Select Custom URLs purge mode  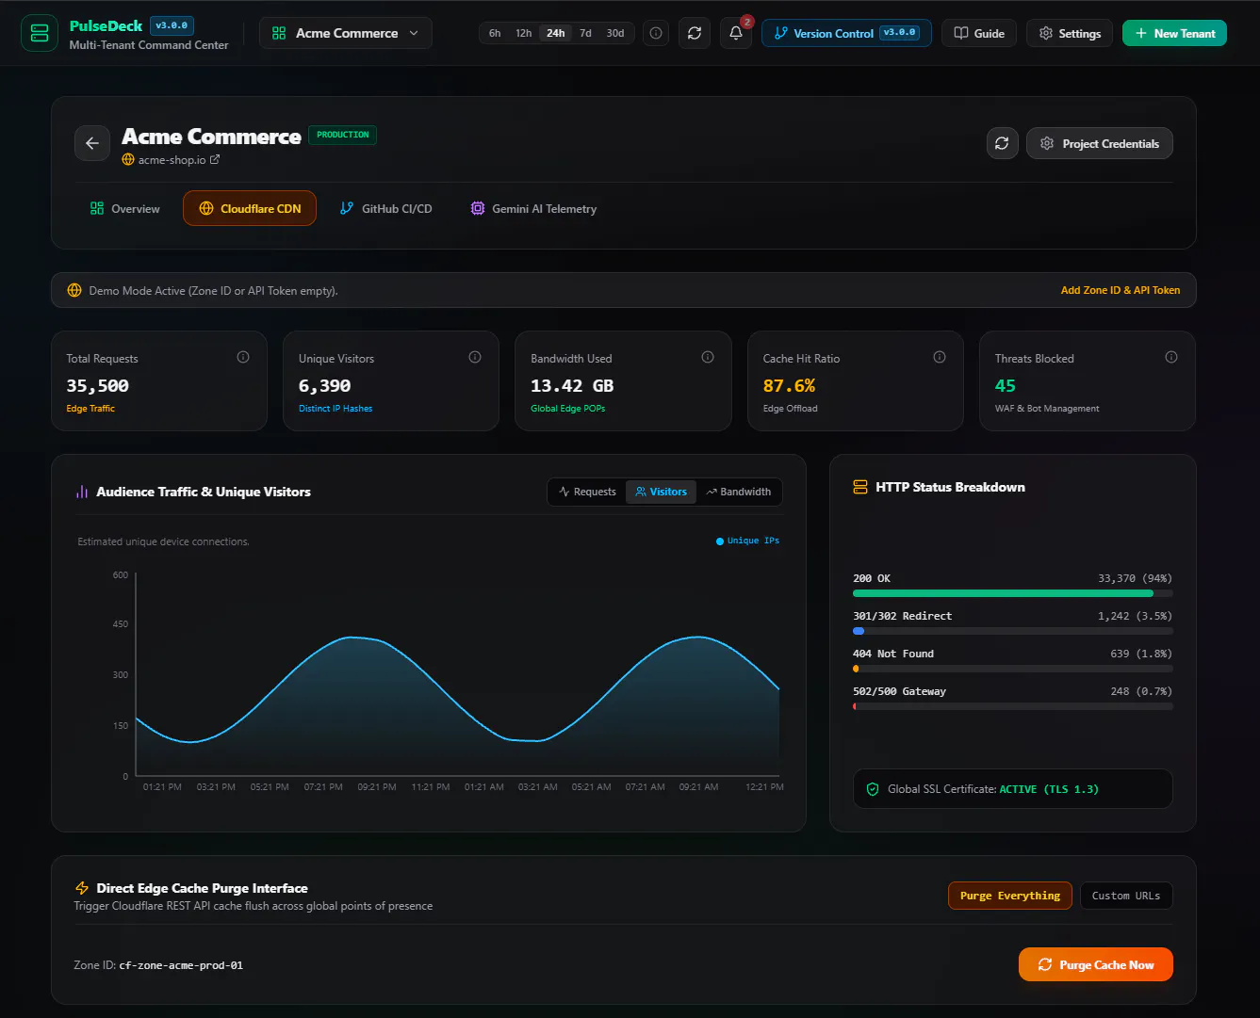tap(1126, 896)
